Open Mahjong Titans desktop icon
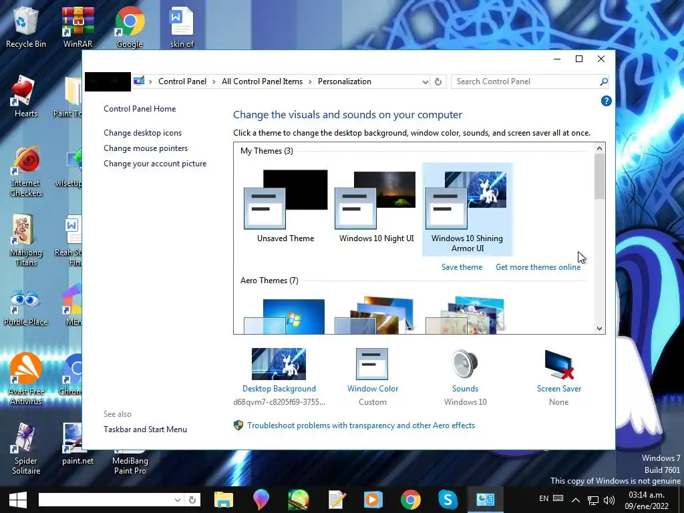 tap(26, 240)
